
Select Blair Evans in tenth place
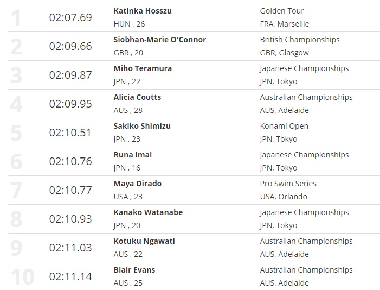[134, 270]
